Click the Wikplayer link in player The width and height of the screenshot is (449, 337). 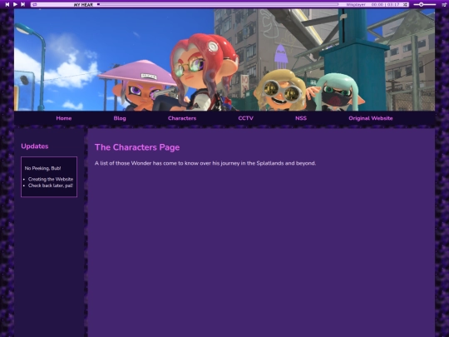(356, 5)
